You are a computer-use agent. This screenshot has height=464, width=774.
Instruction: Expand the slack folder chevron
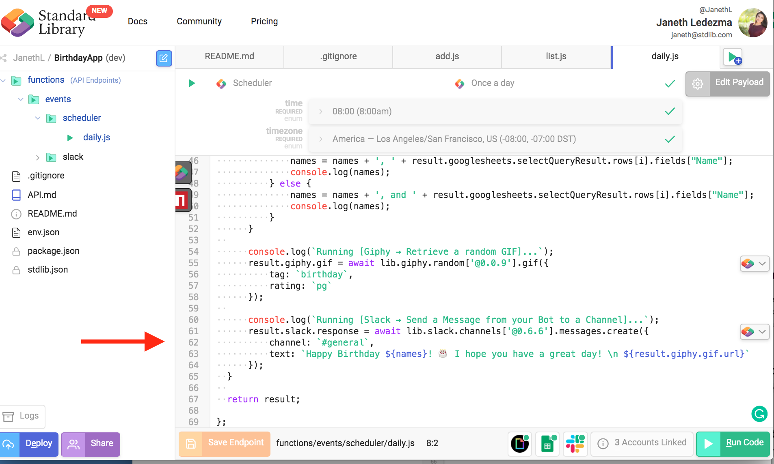38,157
